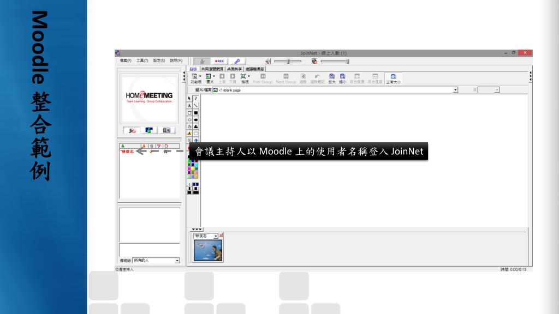Switch to the 桌面共享 tab
Screen dimensions: 559x314
click(x=234, y=69)
